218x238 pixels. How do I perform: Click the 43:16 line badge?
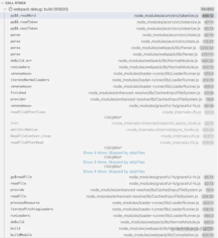[209, 93]
